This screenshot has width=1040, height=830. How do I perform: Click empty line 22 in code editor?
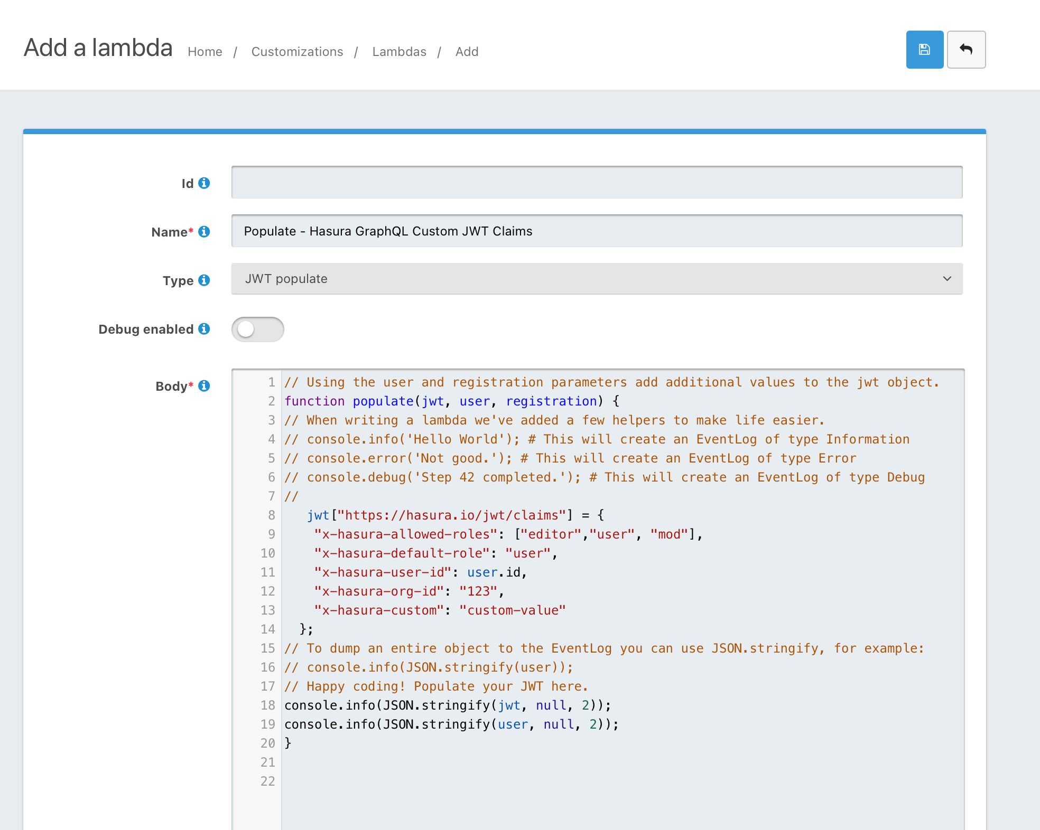(476, 781)
